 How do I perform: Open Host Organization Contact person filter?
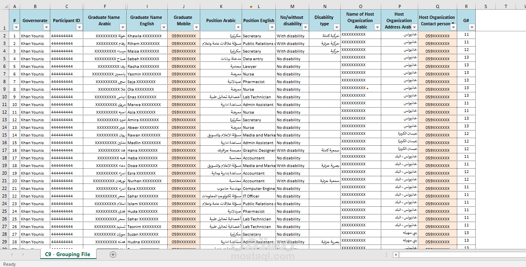pos(453,27)
